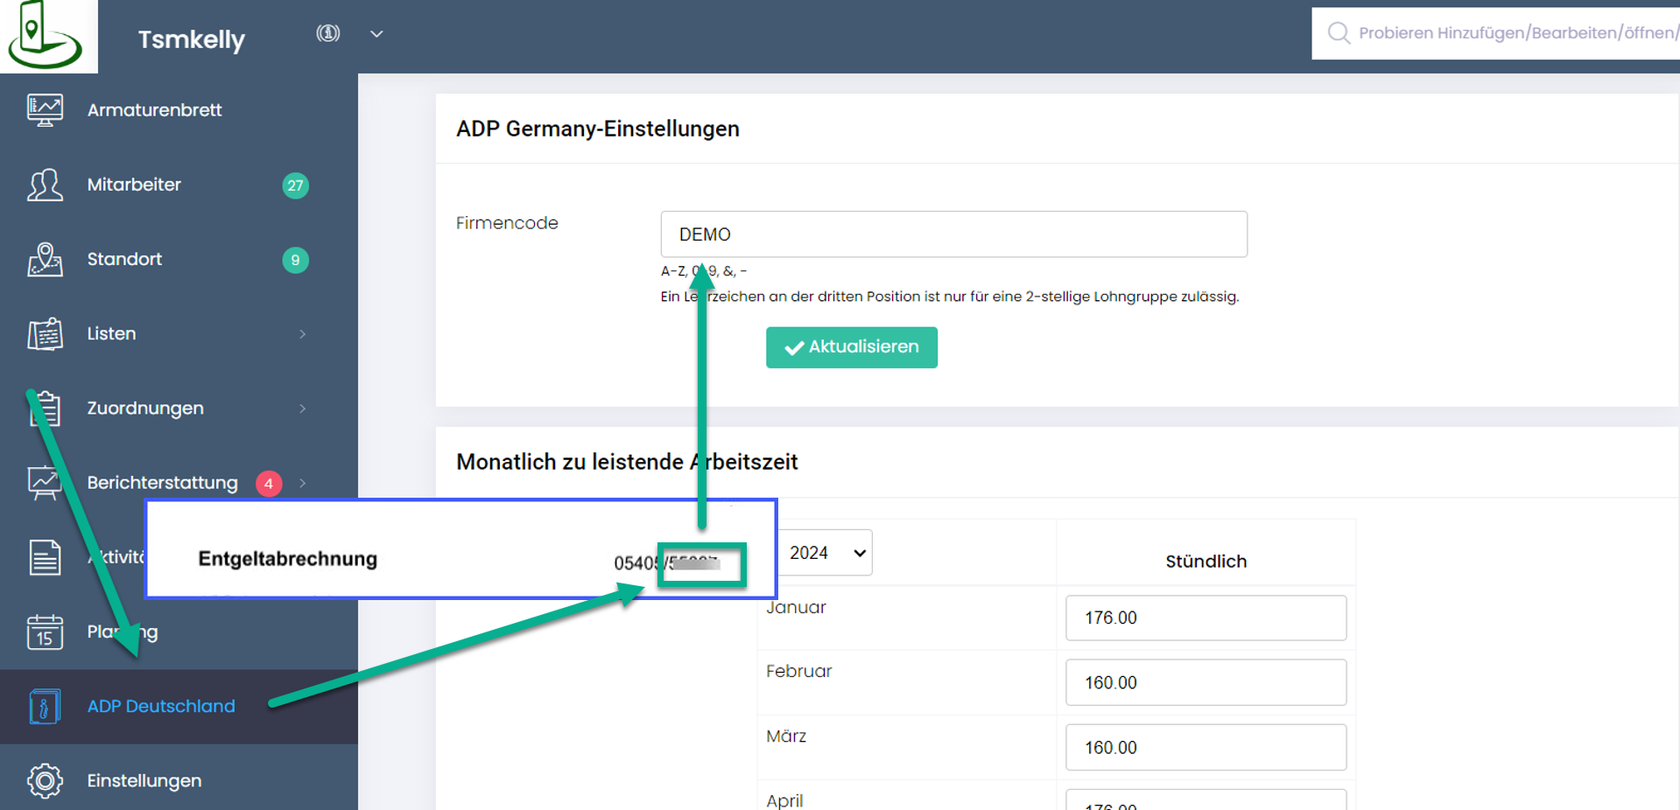Open Listen menu item

click(x=111, y=333)
